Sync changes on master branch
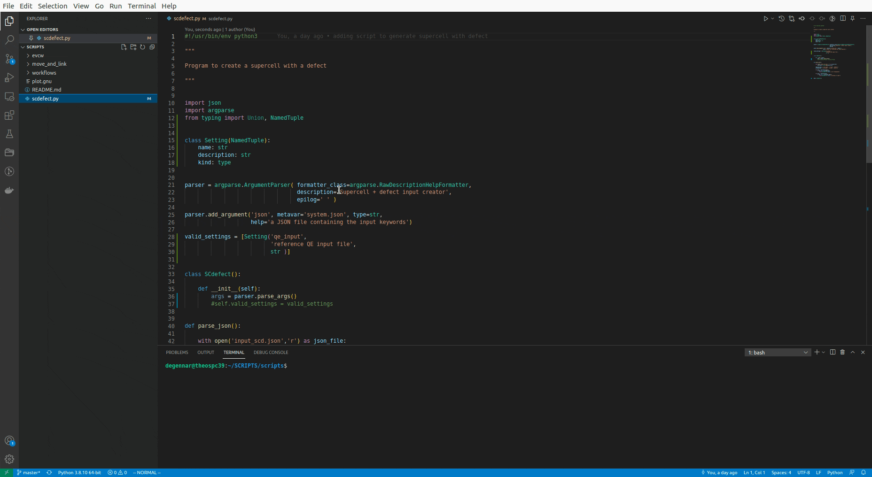Image resolution: width=872 pixels, height=477 pixels. 49,473
